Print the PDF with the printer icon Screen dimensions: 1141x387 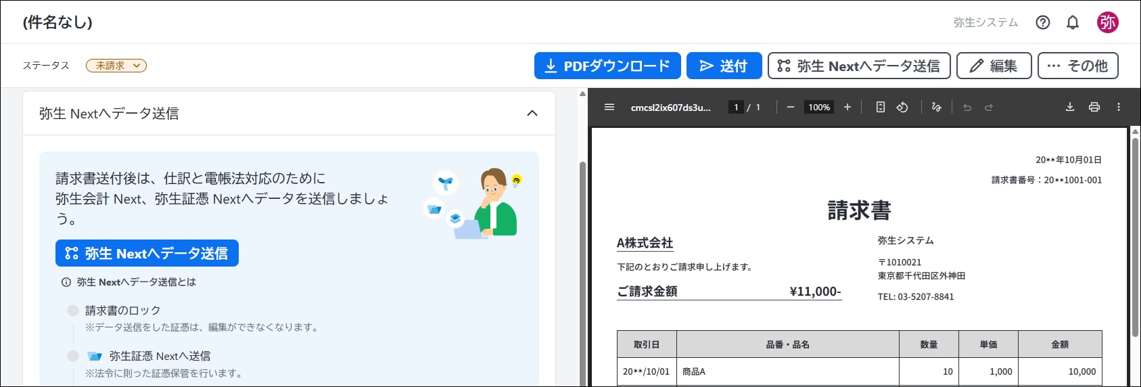pyautogui.click(x=1094, y=107)
